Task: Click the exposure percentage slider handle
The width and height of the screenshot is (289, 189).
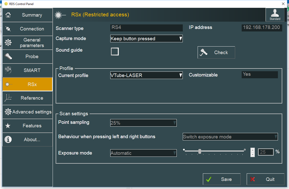Action: point(200,151)
